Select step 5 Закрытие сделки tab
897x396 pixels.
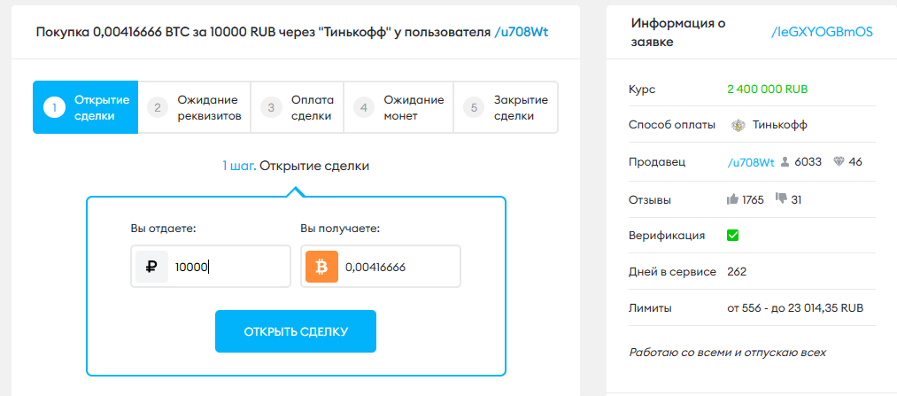coord(506,107)
